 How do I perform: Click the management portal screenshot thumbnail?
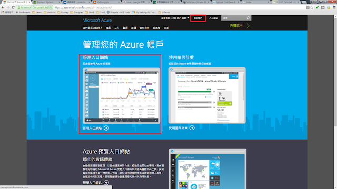122,96
